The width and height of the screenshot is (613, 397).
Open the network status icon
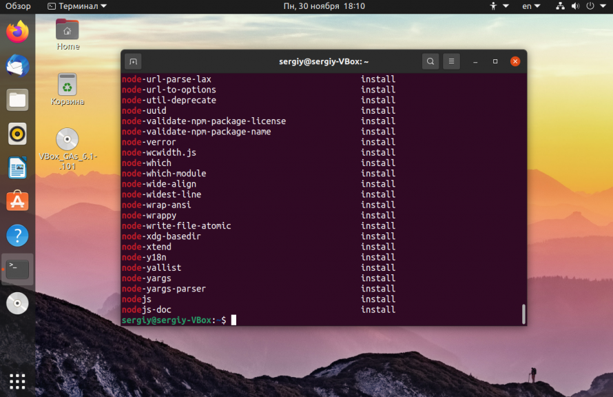point(560,6)
